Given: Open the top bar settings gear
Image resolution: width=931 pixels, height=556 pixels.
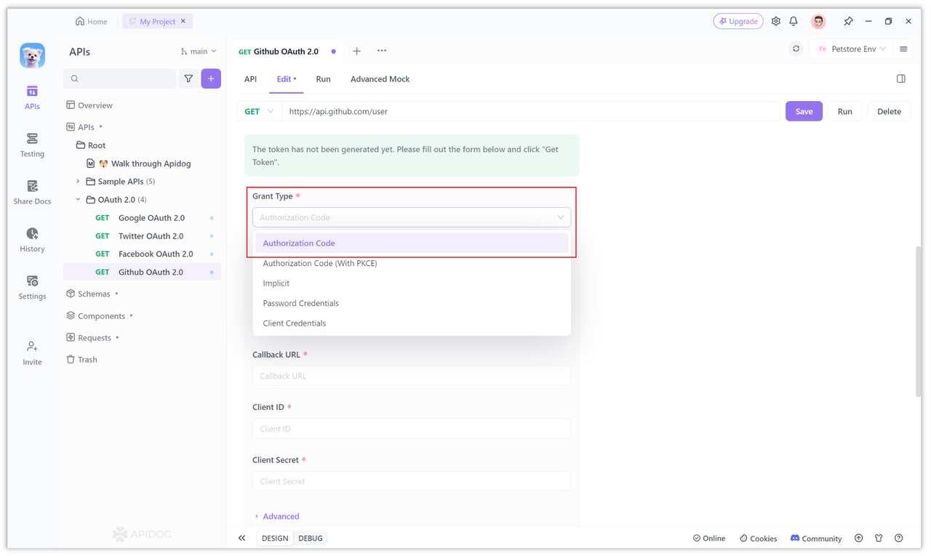Looking at the screenshot, I should [x=776, y=22].
